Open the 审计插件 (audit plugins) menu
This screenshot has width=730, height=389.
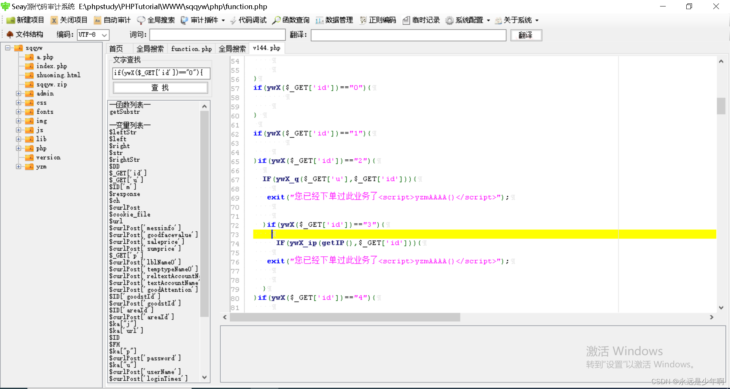203,20
